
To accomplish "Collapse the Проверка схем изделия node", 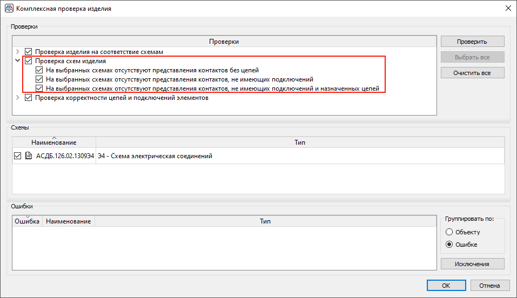I will [18, 61].
